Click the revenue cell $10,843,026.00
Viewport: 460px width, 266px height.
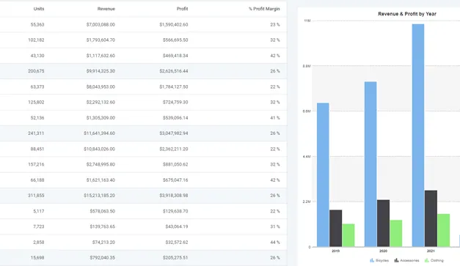coord(99,149)
